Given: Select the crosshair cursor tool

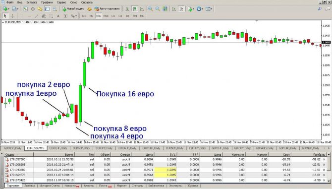Looking at the screenshot, I should [12, 16].
